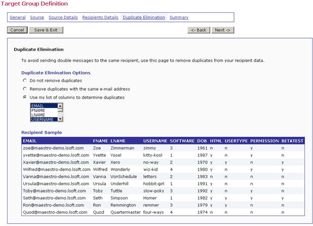Click the Duplicate Elimination Options heading

point(56,73)
